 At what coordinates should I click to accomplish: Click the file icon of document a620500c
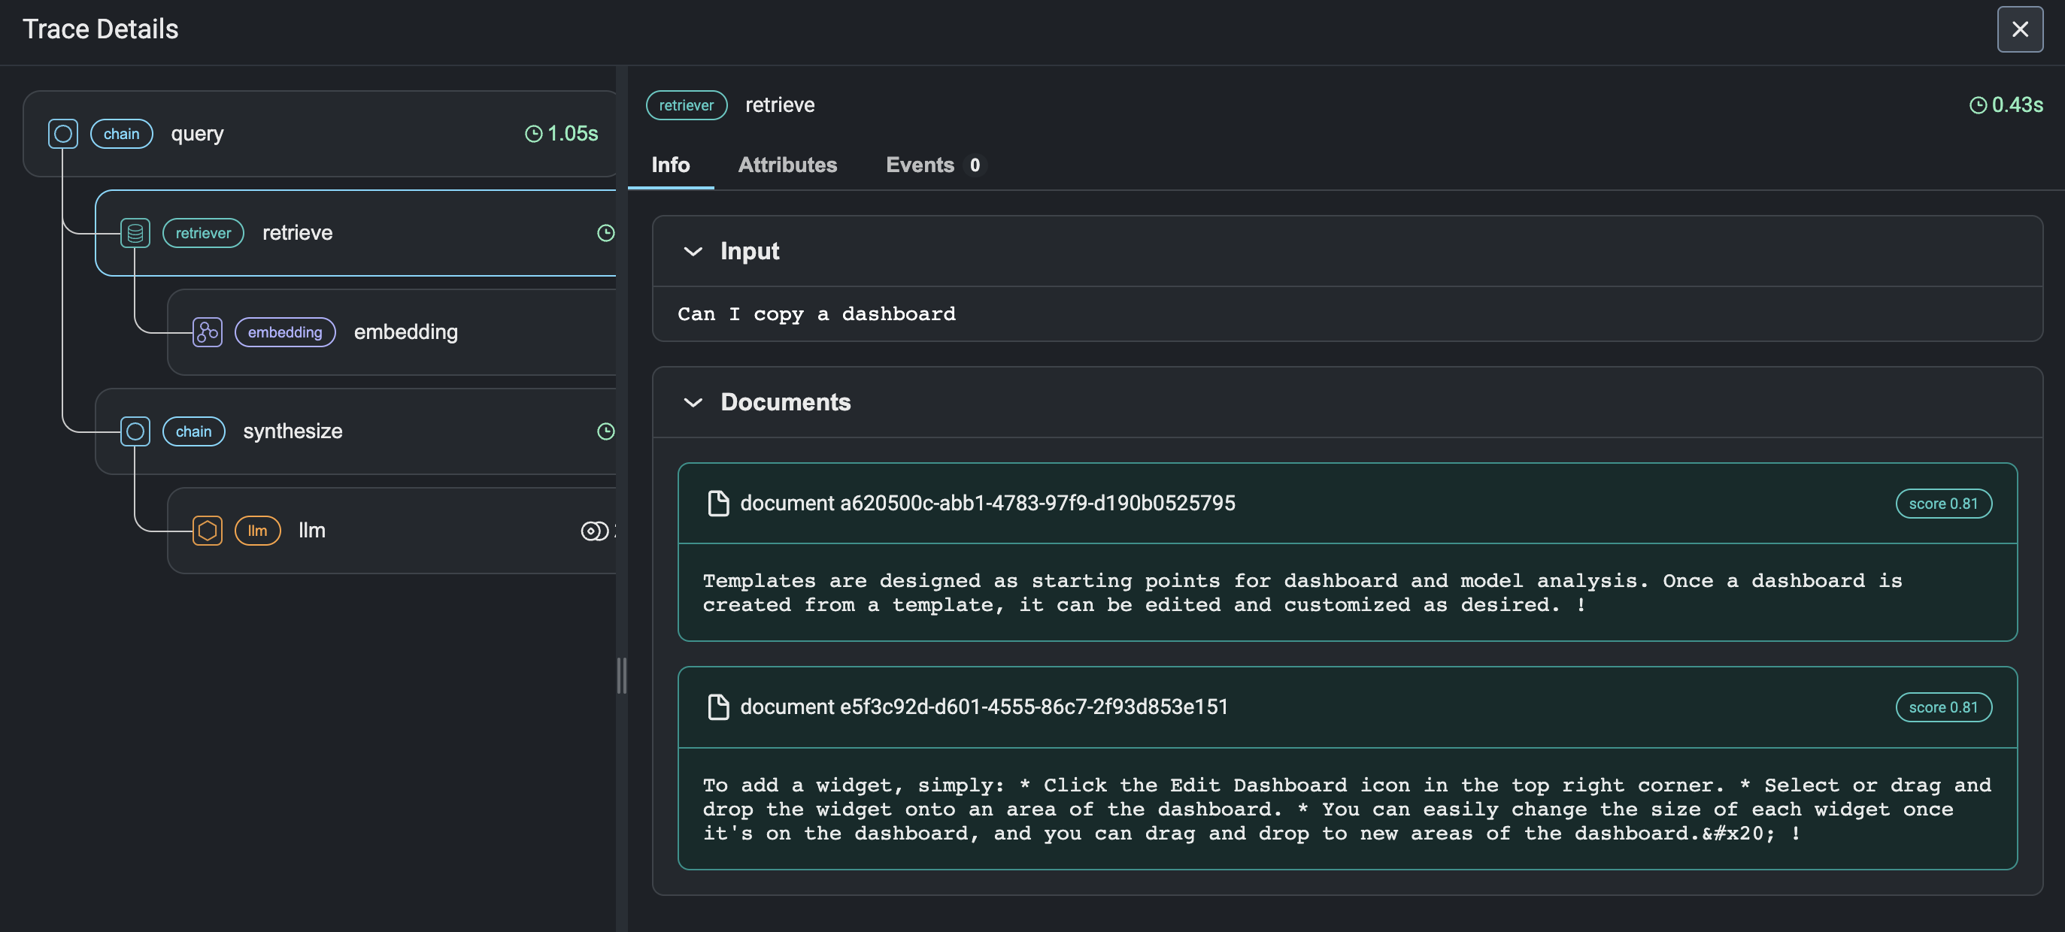[718, 504]
